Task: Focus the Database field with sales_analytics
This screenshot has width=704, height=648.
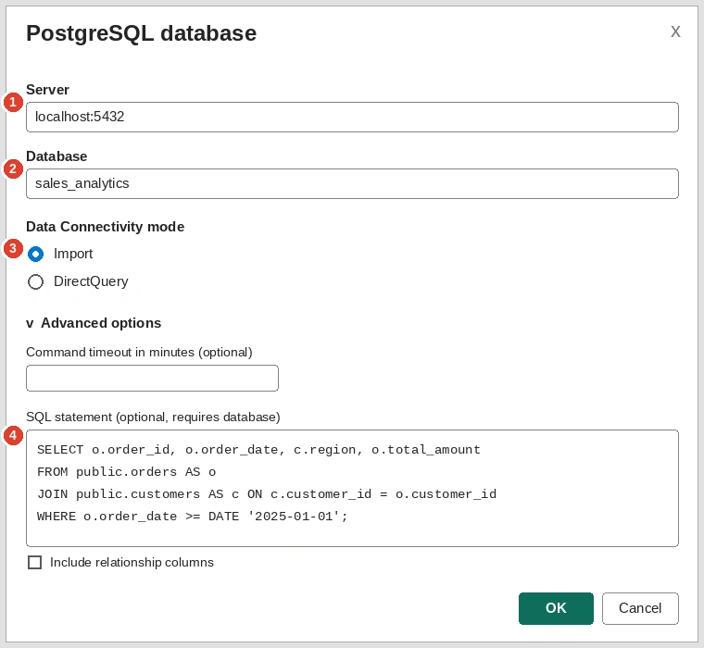Action: 352,183
